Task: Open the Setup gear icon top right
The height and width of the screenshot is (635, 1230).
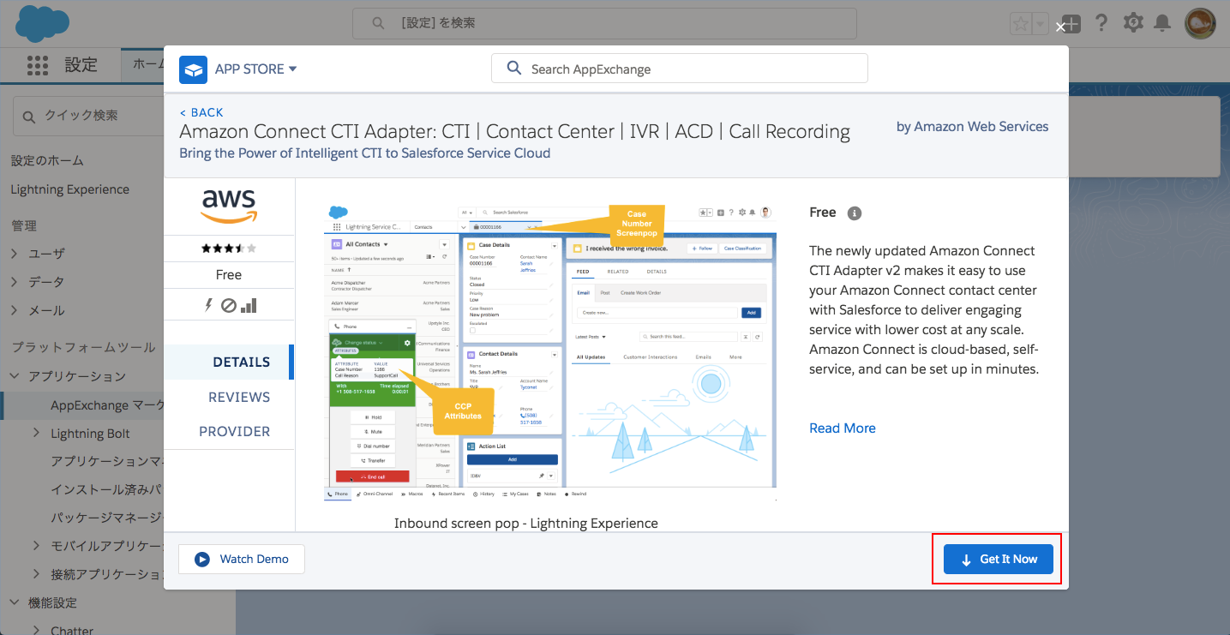Action: [1133, 23]
